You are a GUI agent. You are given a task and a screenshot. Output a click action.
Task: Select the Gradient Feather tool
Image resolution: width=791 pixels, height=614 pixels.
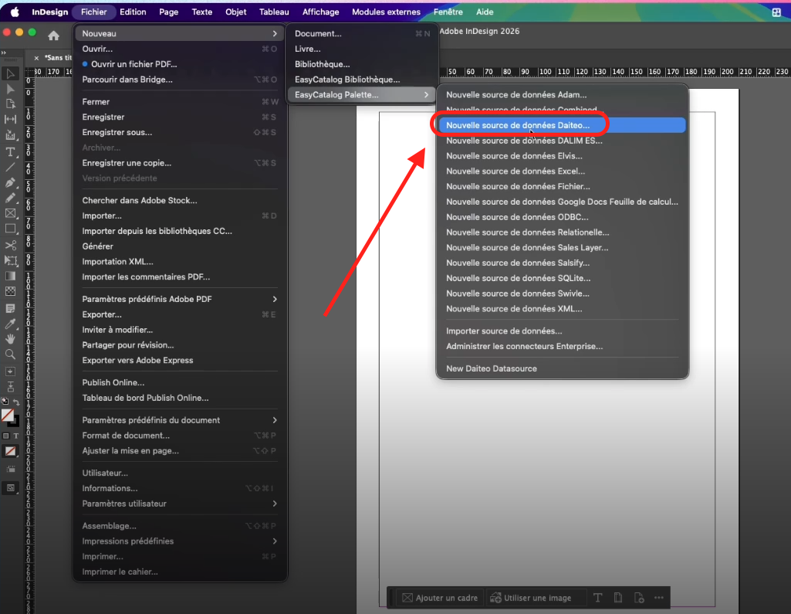pos(10,291)
